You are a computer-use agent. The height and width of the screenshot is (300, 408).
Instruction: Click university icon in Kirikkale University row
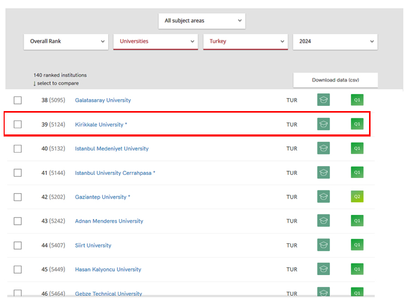pyautogui.click(x=323, y=124)
